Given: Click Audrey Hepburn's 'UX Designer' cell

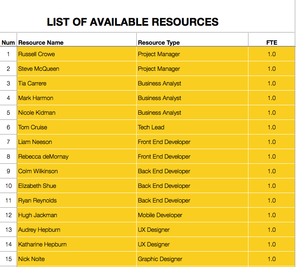Looking at the screenshot, I should point(192,230).
